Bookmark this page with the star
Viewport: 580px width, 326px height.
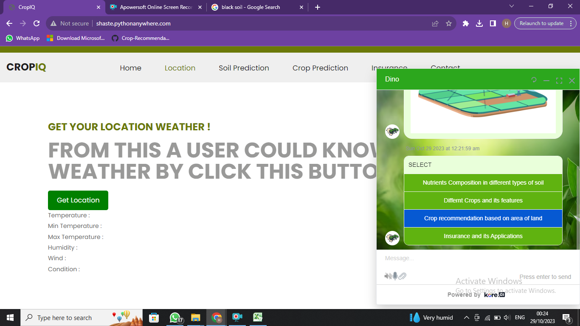tap(449, 23)
